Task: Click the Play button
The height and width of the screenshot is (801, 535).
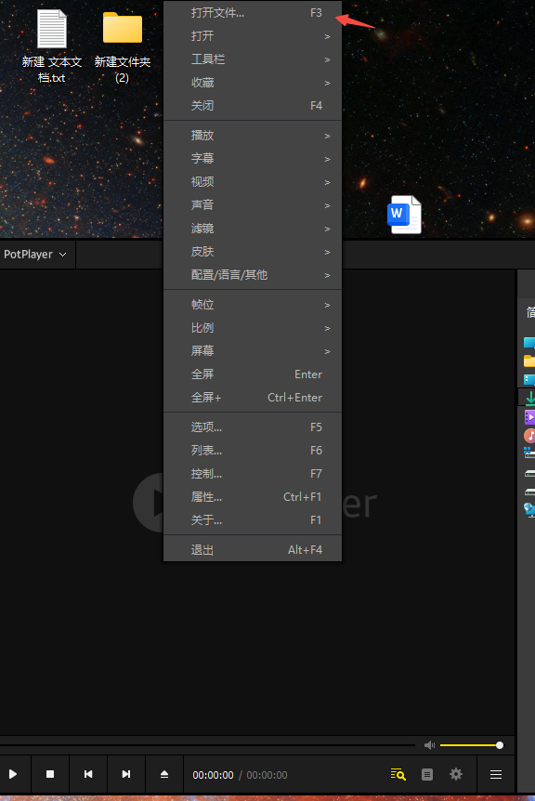Action: tap(13, 774)
